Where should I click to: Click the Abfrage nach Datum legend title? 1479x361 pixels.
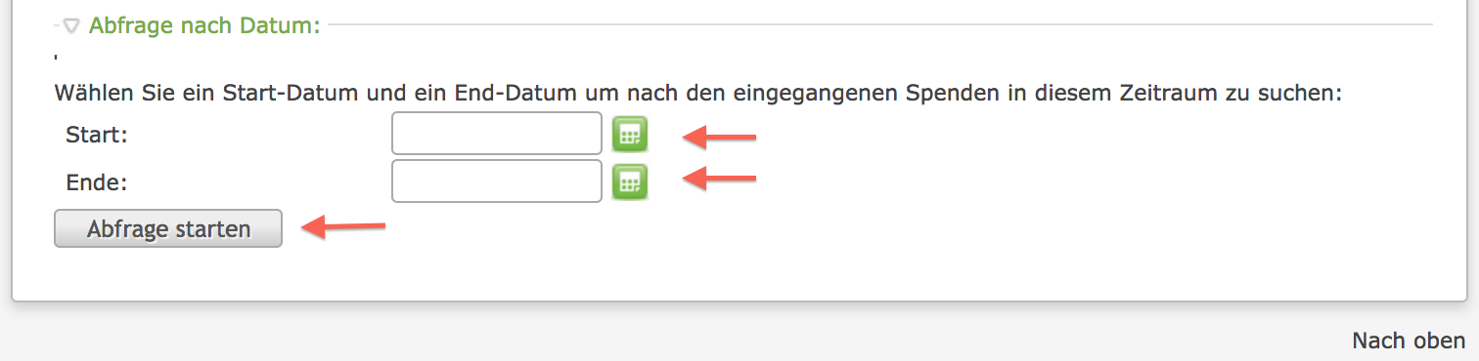[204, 25]
